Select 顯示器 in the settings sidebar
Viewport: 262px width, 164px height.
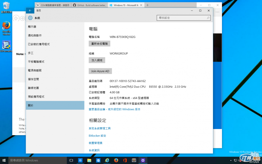point(55,27)
